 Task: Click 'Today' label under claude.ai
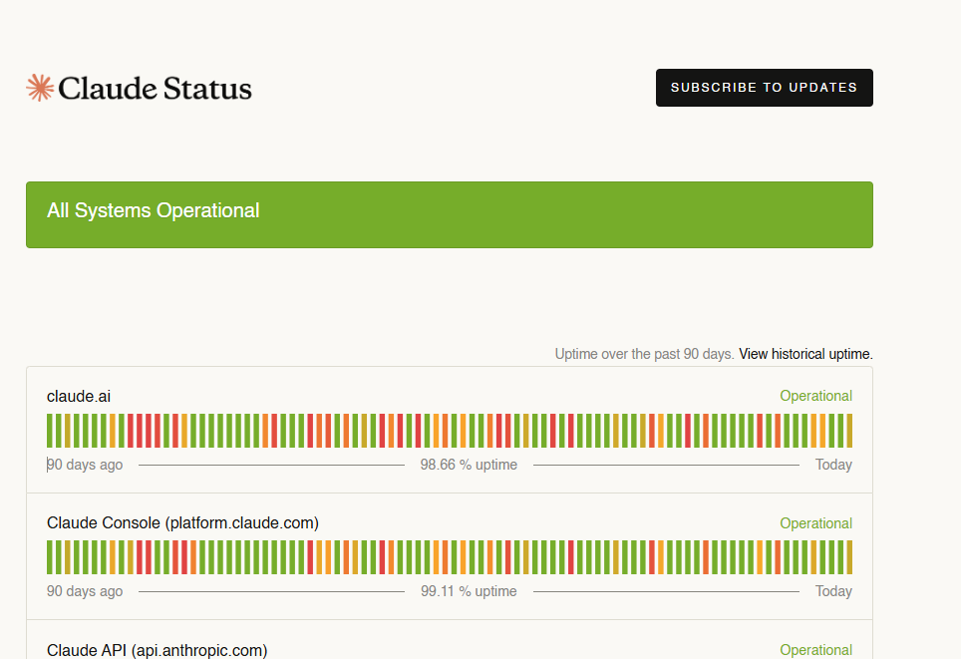[833, 465]
